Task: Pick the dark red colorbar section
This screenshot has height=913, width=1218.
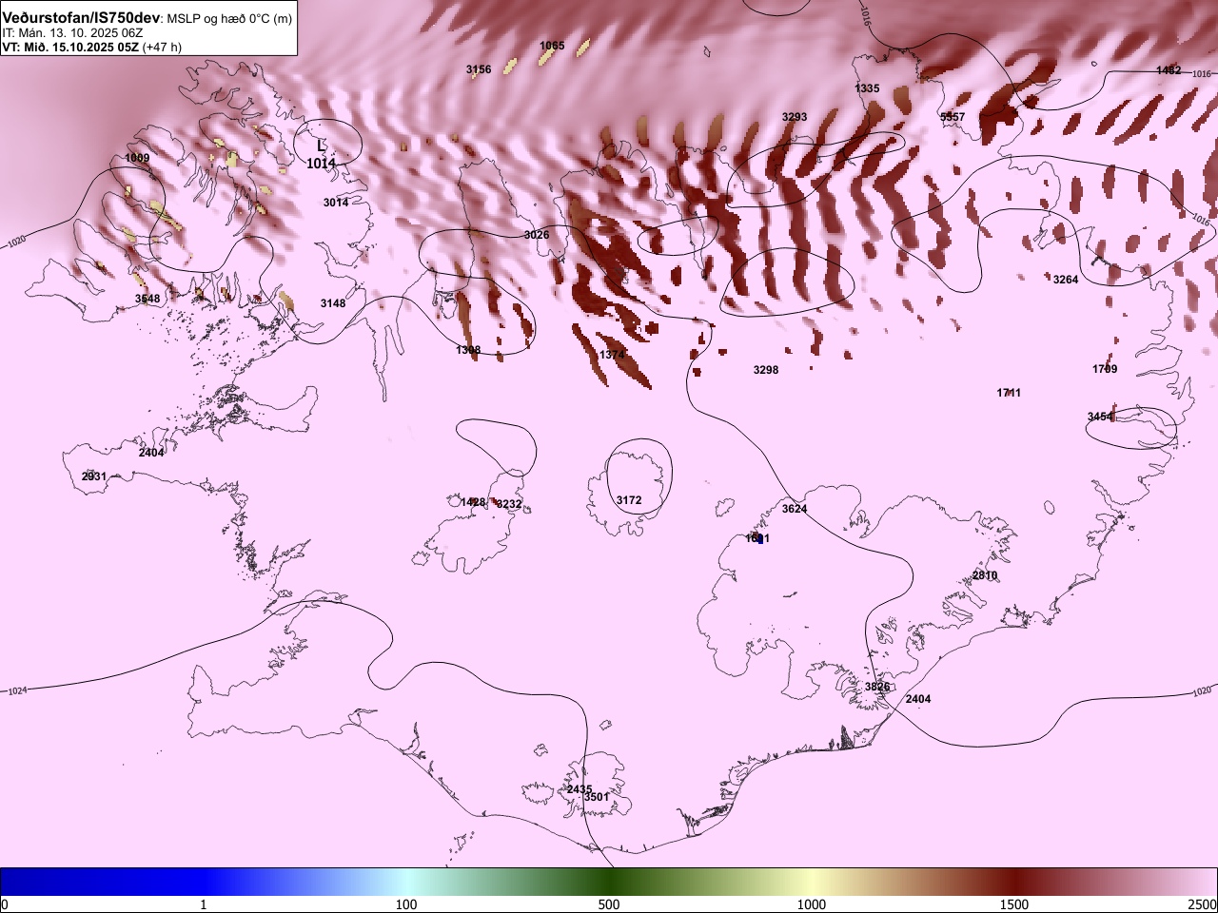Action: coord(1014,882)
